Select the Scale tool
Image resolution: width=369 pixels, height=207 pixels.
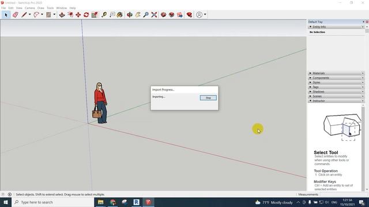(95, 15)
